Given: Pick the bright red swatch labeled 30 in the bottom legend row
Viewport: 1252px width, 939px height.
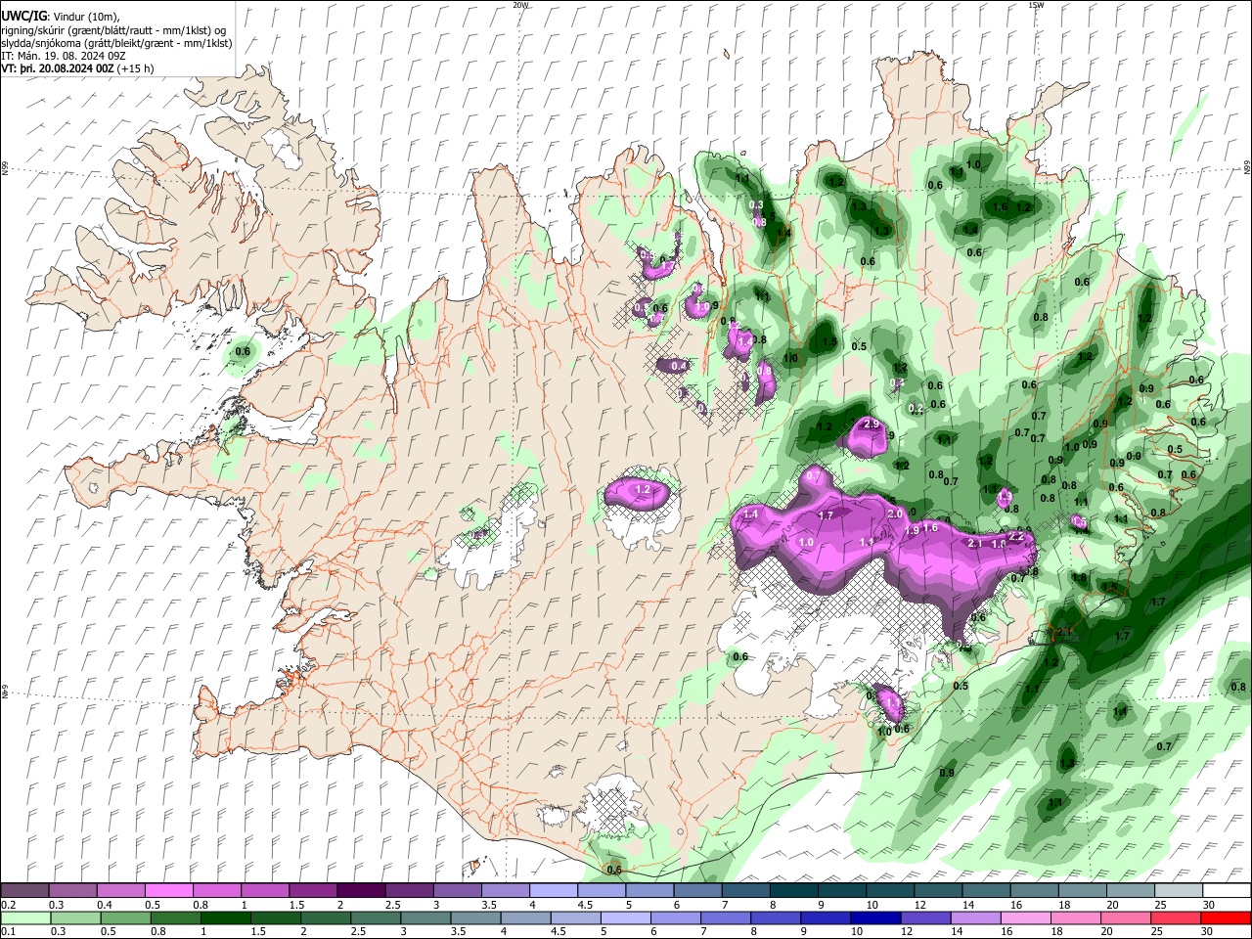Looking at the screenshot, I should 1227,918.
